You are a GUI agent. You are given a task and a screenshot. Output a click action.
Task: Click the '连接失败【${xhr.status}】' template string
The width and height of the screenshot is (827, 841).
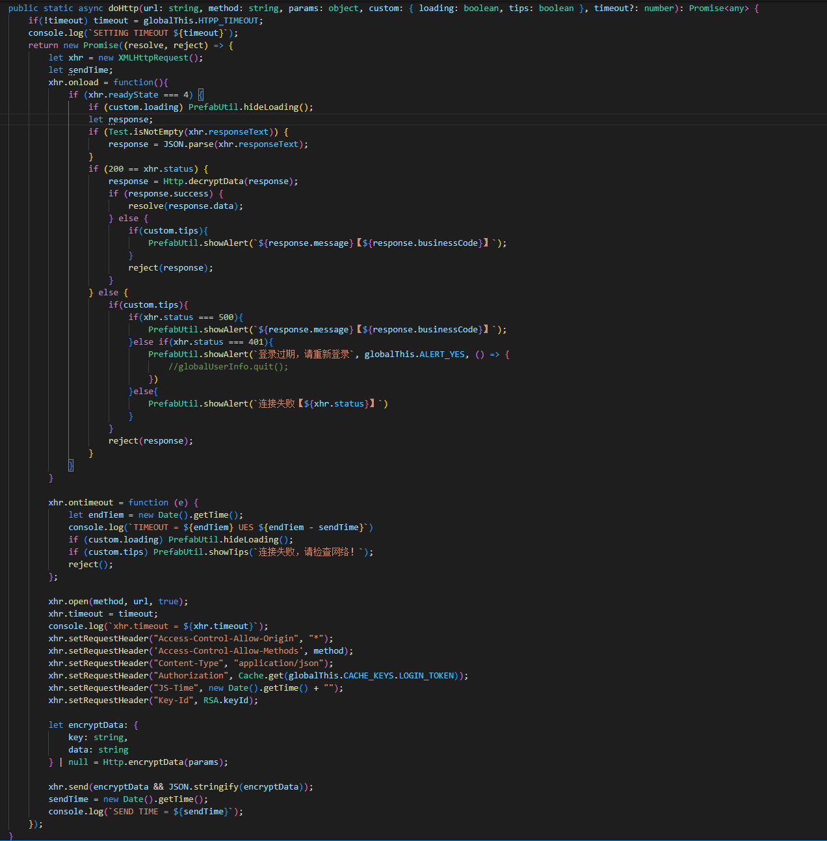[319, 404]
